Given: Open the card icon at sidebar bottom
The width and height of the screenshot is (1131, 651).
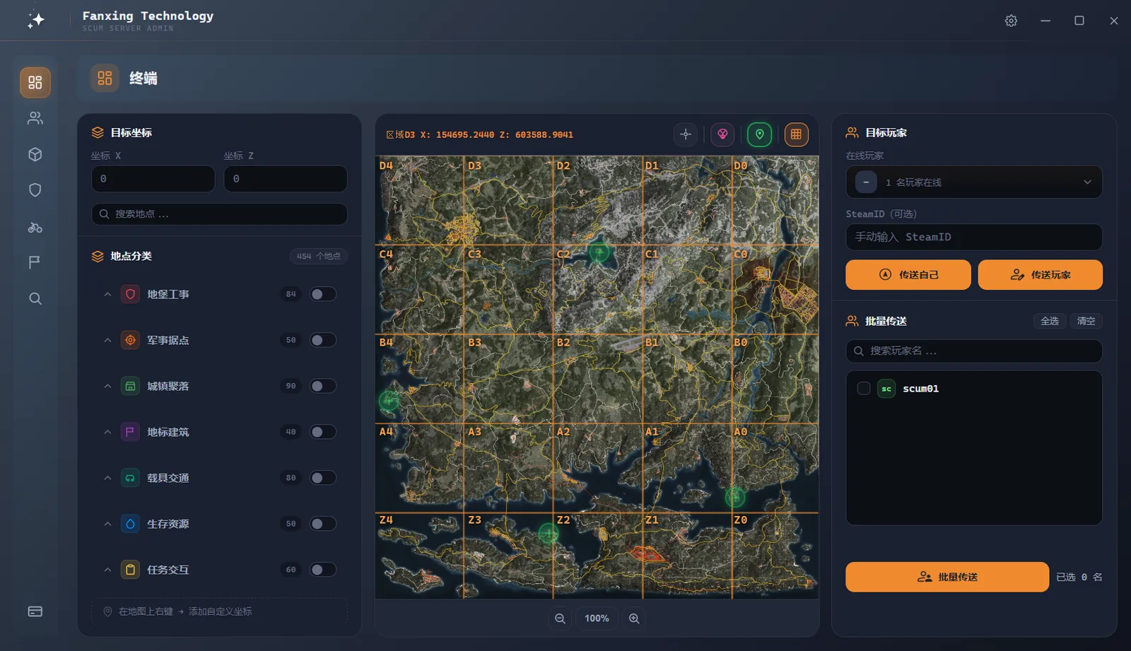Looking at the screenshot, I should pyautogui.click(x=35, y=611).
